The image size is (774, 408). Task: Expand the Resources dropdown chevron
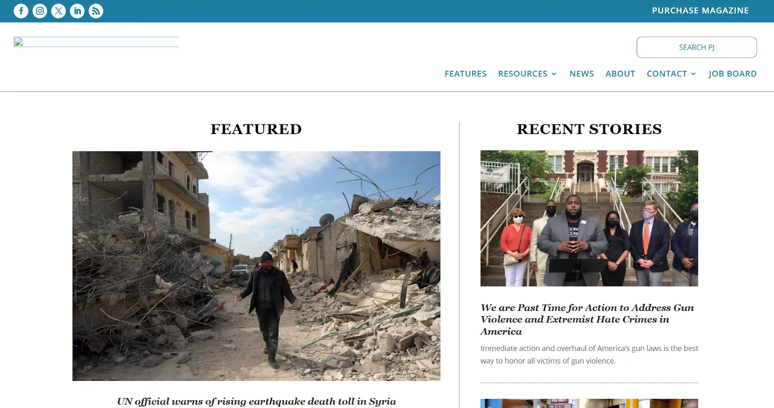[554, 74]
